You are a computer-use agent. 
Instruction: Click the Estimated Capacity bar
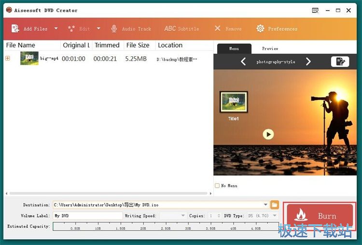pos(166,226)
